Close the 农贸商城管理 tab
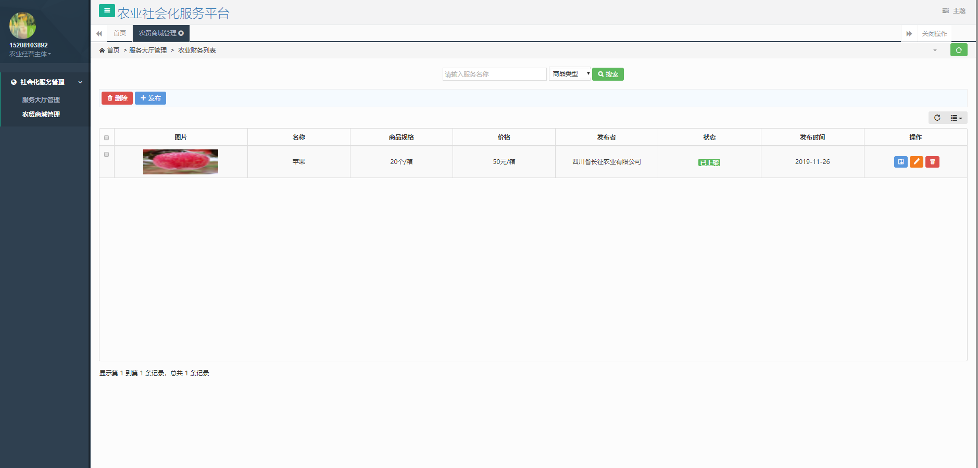978x468 pixels. (181, 33)
